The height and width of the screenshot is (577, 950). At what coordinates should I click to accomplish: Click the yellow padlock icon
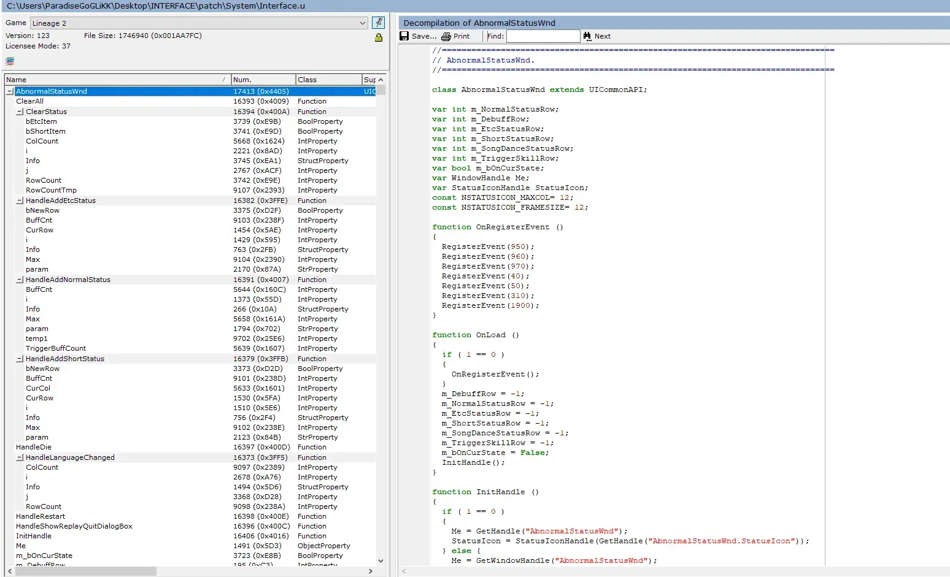coord(379,37)
